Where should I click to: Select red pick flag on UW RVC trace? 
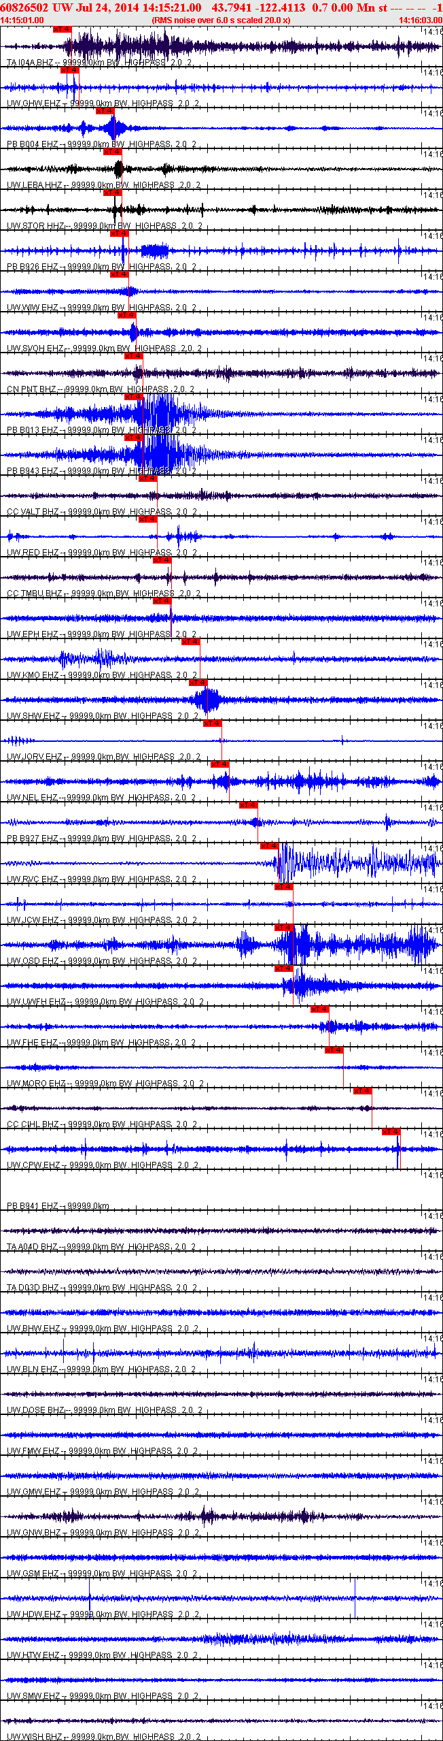click(269, 846)
